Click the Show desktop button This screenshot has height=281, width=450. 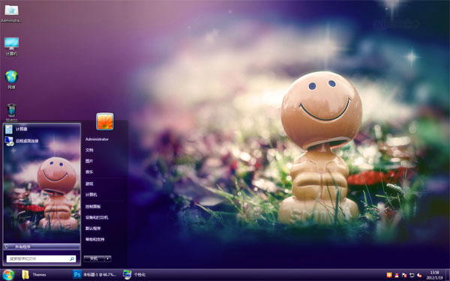click(x=448, y=275)
